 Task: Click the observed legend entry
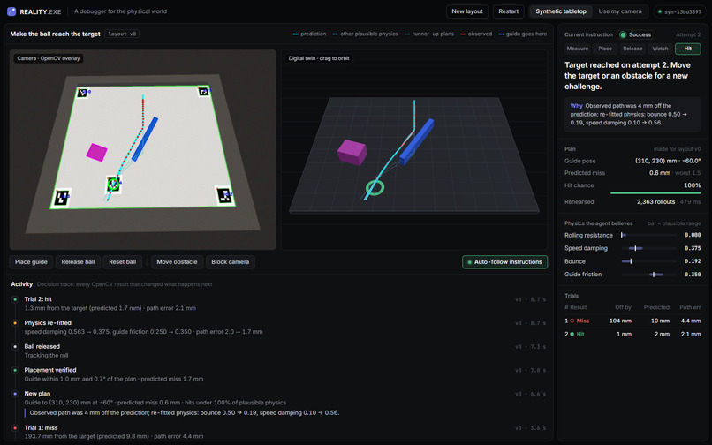[476, 34]
